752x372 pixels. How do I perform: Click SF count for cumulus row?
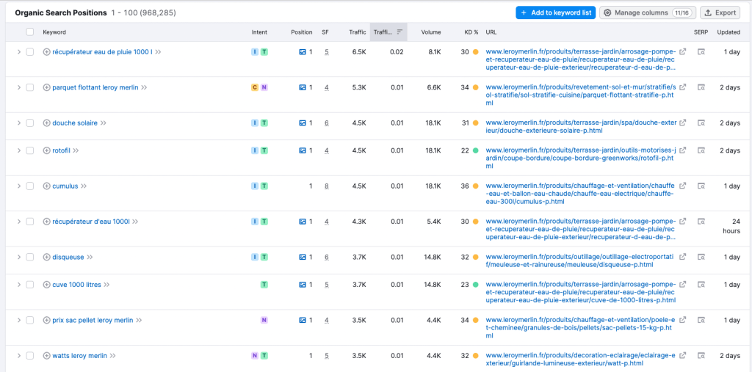(326, 186)
